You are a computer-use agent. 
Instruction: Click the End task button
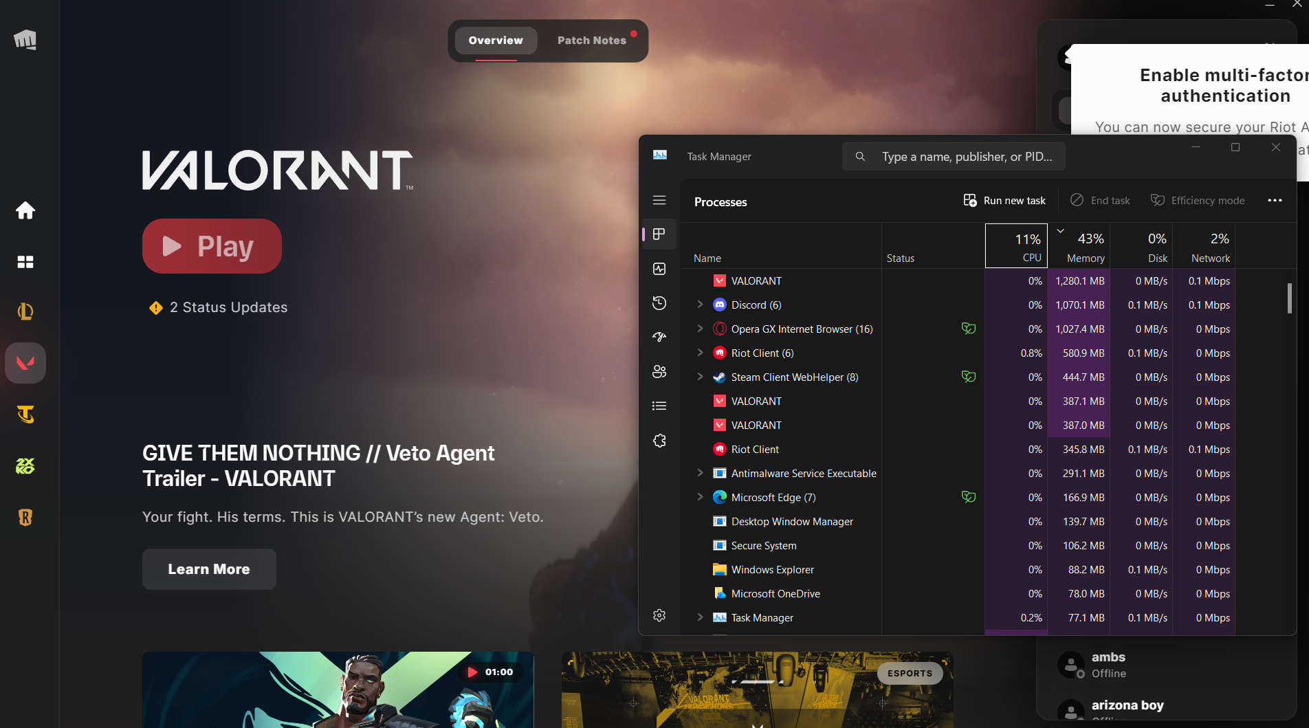pos(1100,200)
